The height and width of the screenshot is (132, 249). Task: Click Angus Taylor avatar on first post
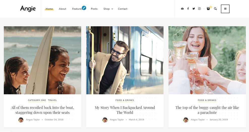(21, 120)
